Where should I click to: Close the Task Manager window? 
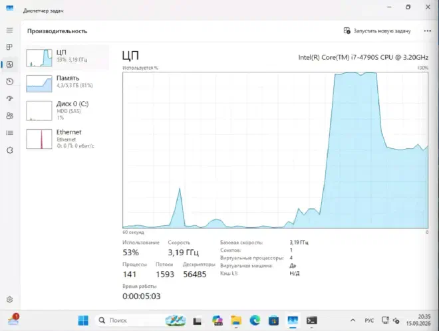(428, 7)
